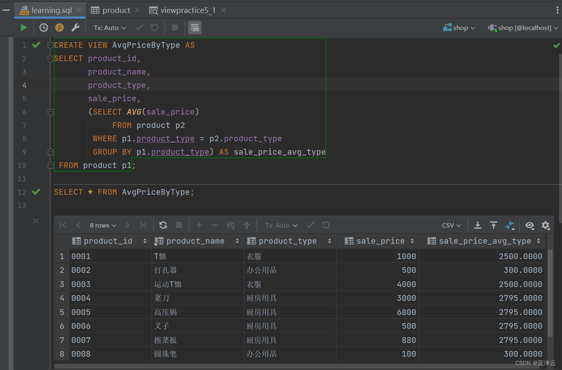Stop execution with the square stop button
This screenshot has width=562, height=370.
click(175, 28)
